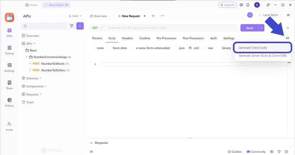Click the filter icon next to search
The width and height of the screenshot is (295, 155).
72,26
